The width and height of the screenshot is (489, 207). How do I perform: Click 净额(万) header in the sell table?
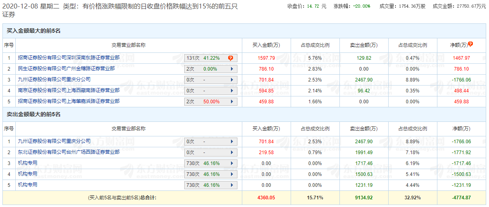(x=462, y=129)
